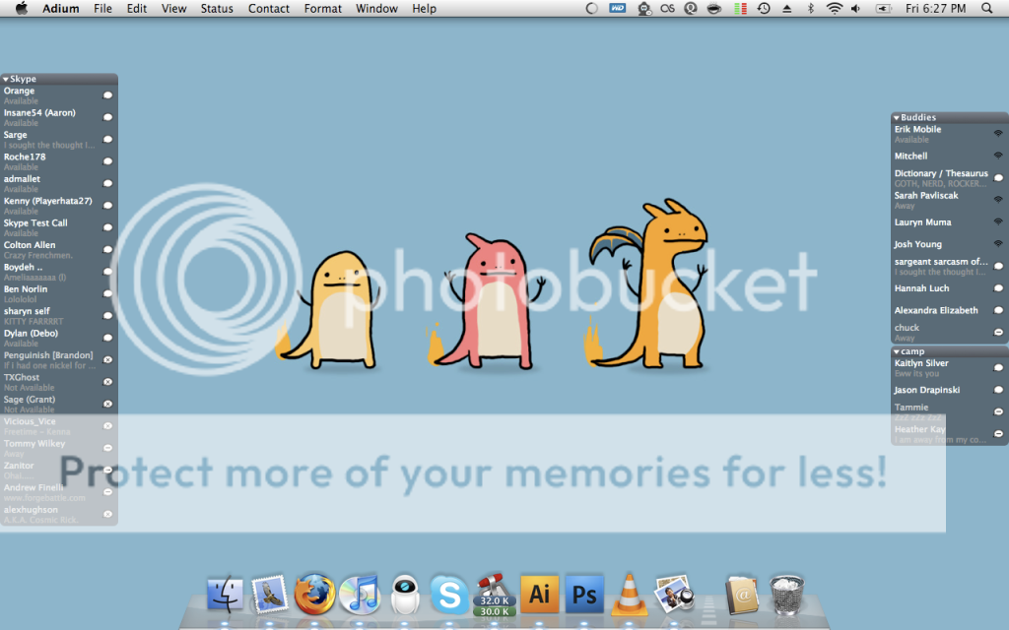Click the Adium robot icon in dock
The height and width of the screenshot is (630, 1009).
(405, 594)
